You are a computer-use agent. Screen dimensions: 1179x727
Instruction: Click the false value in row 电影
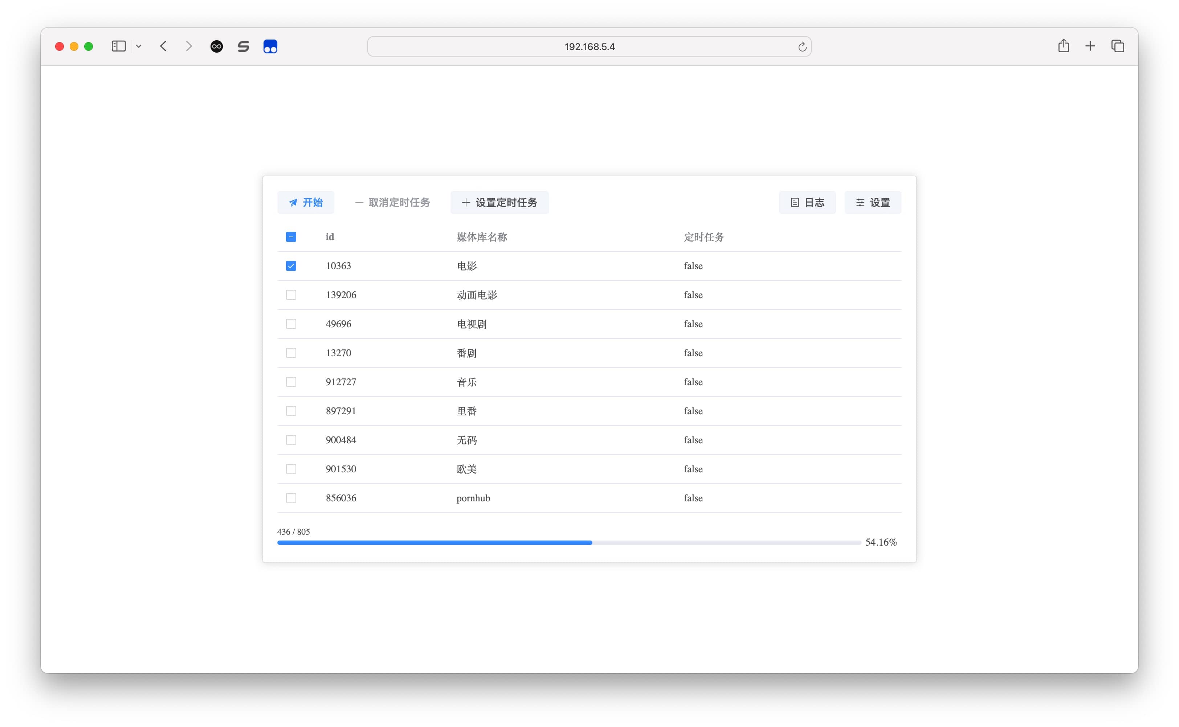[693, 266]
